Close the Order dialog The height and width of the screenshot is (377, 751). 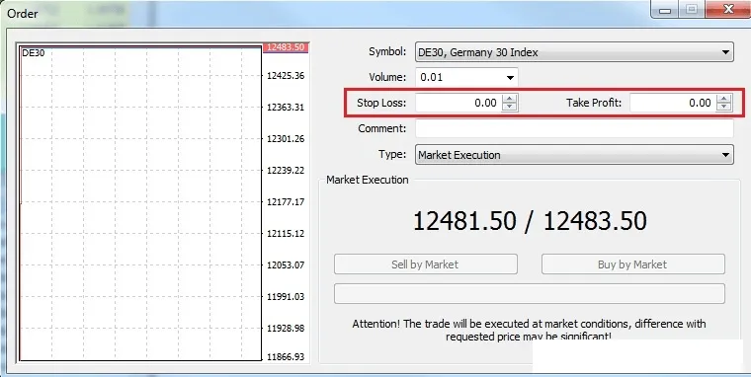(x=728, y=9)
